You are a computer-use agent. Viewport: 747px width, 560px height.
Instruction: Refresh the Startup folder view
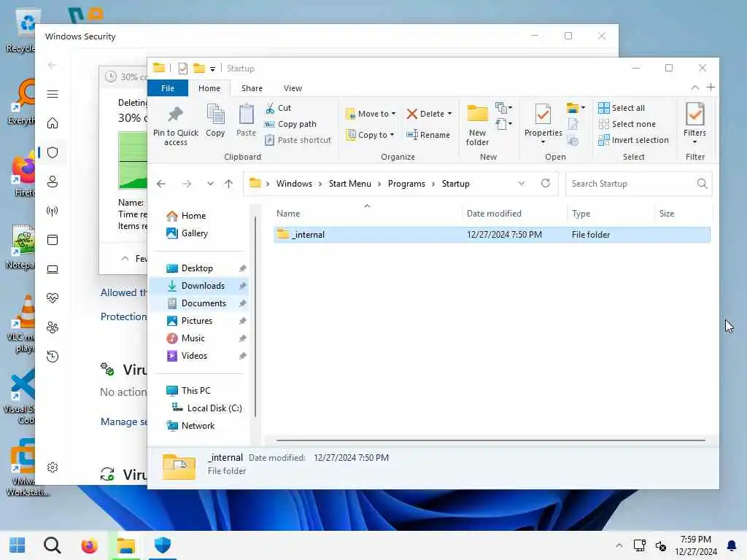(x=546, y=183)
